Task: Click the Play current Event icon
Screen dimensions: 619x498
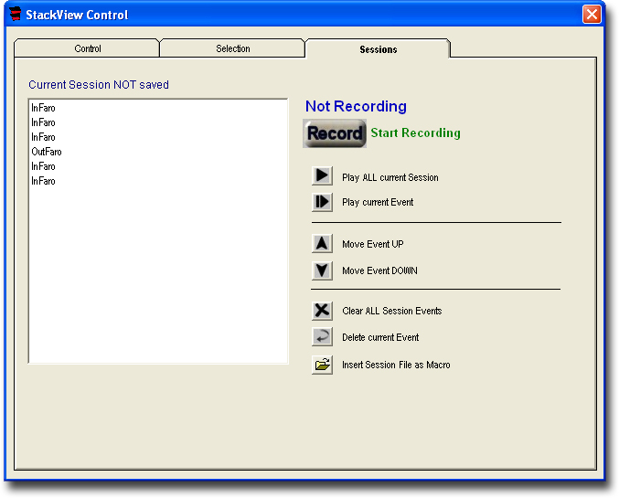Action: [x=322, y=202]
